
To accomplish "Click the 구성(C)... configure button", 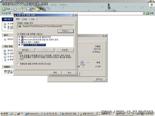I will 66,31.
